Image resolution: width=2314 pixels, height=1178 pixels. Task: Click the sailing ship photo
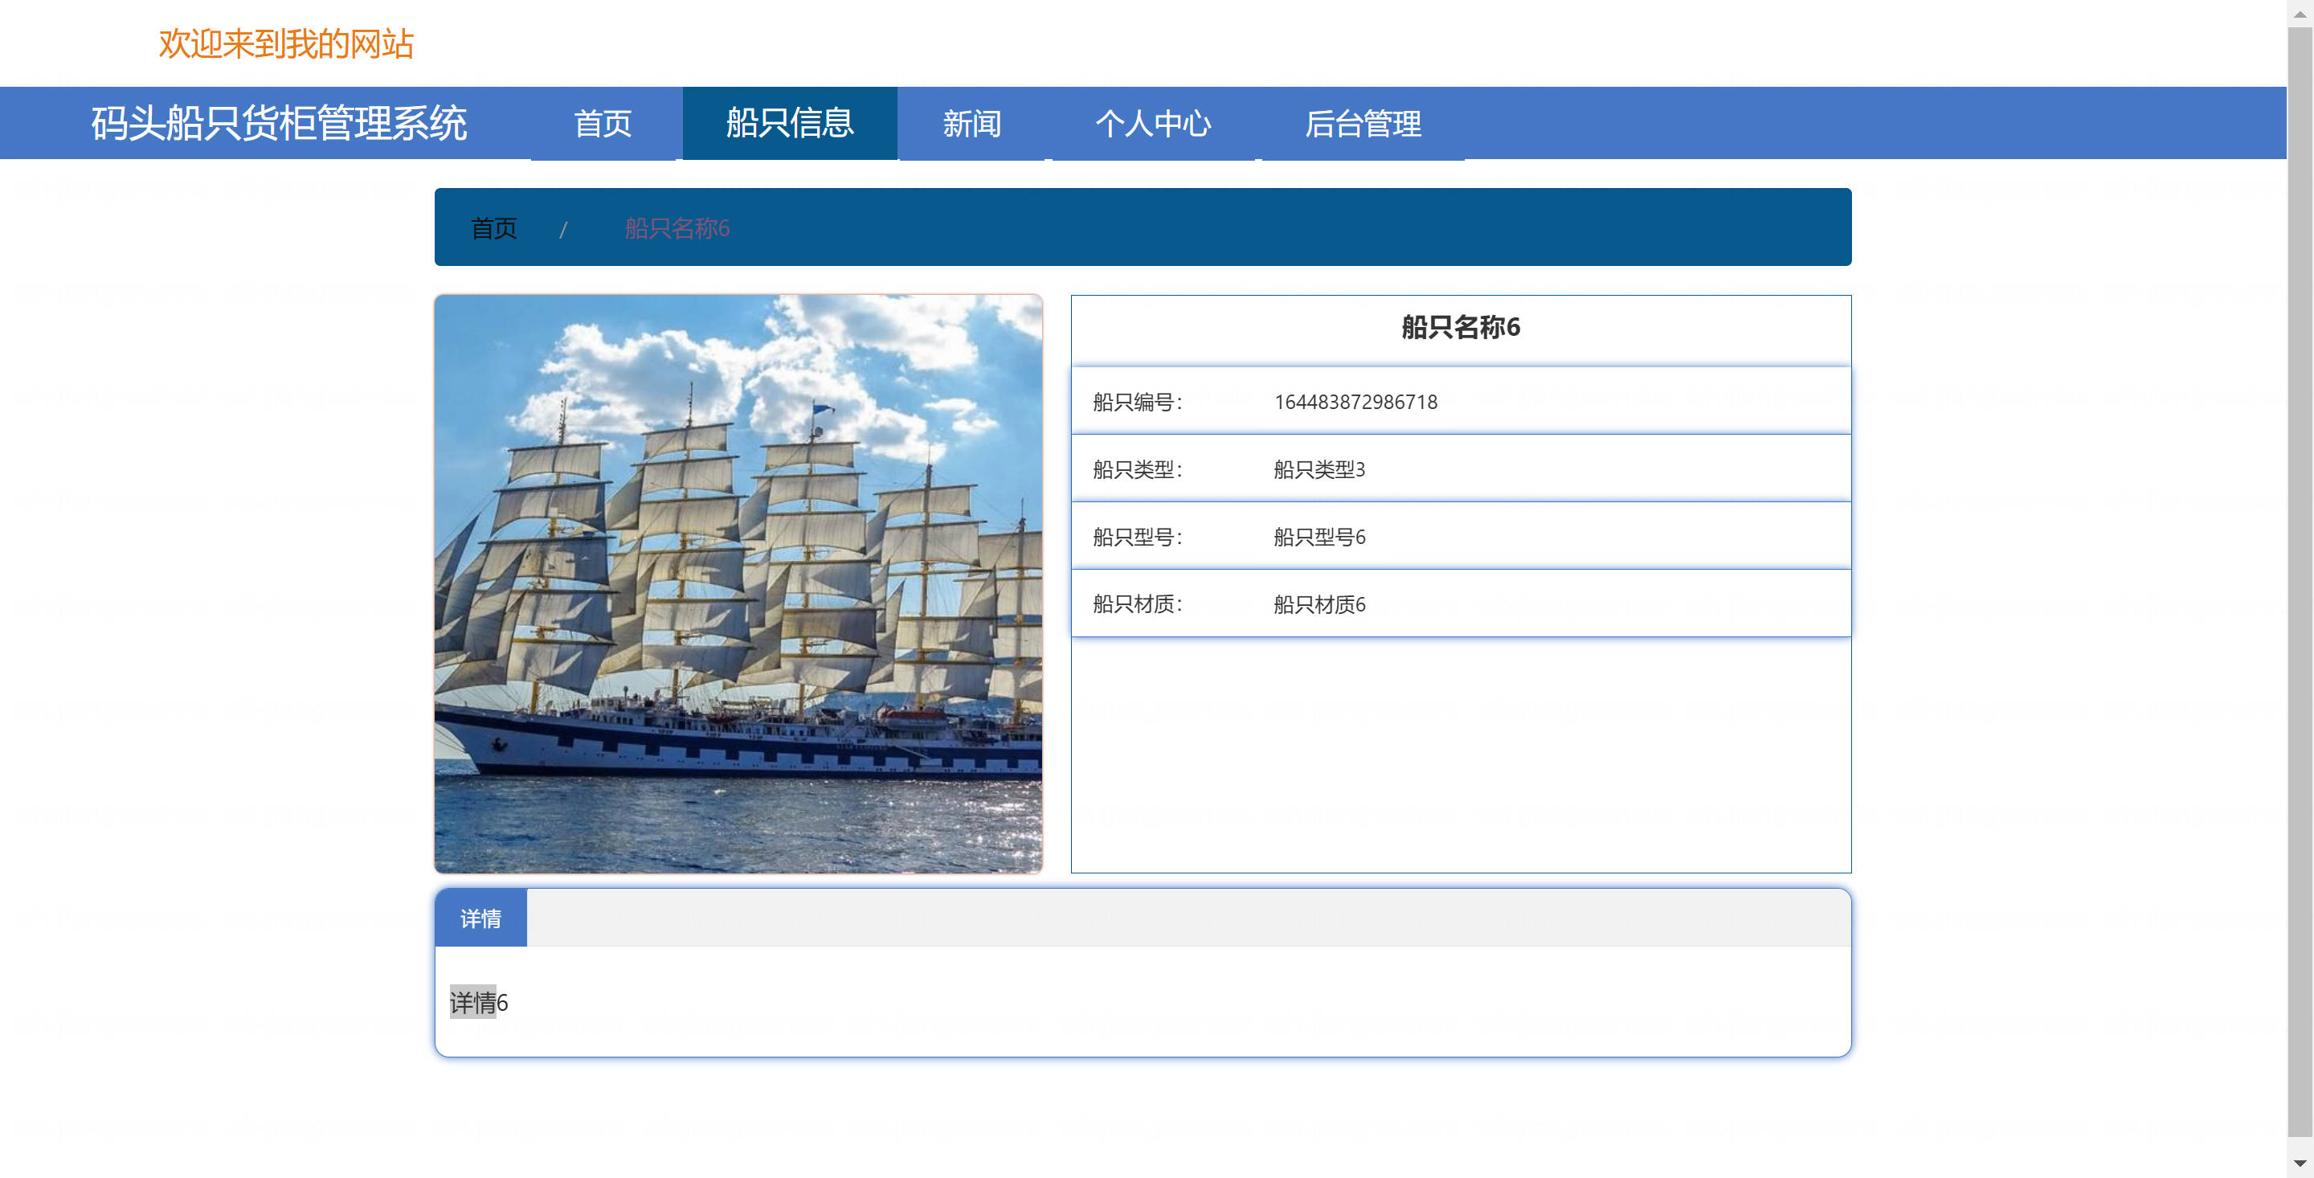738,584
